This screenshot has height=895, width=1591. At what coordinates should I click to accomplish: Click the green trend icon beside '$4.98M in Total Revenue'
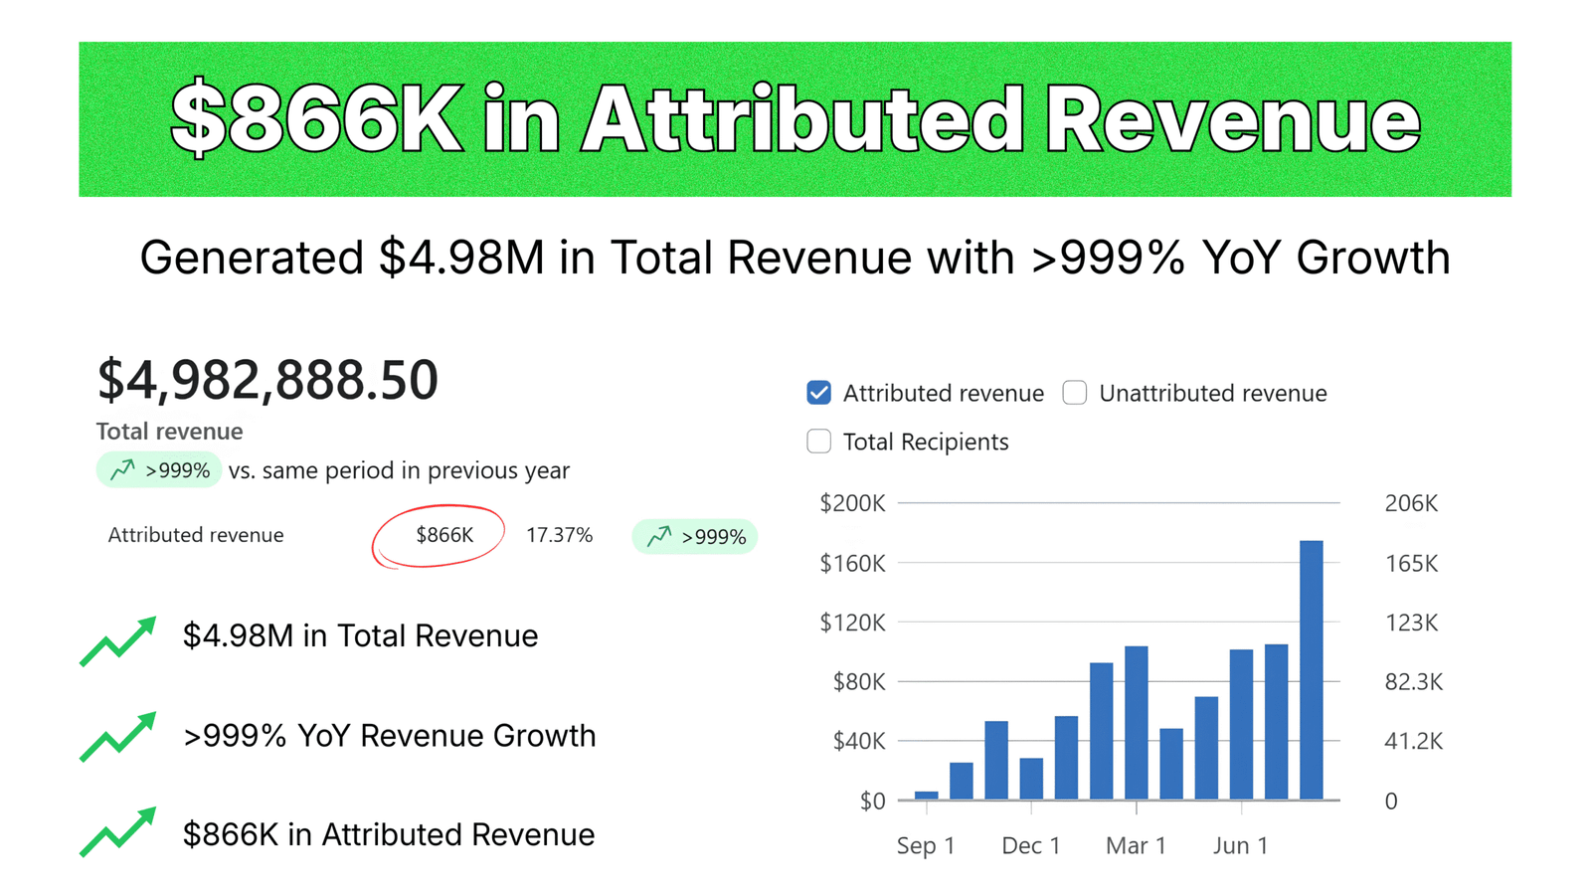click(x=118, y=641)
